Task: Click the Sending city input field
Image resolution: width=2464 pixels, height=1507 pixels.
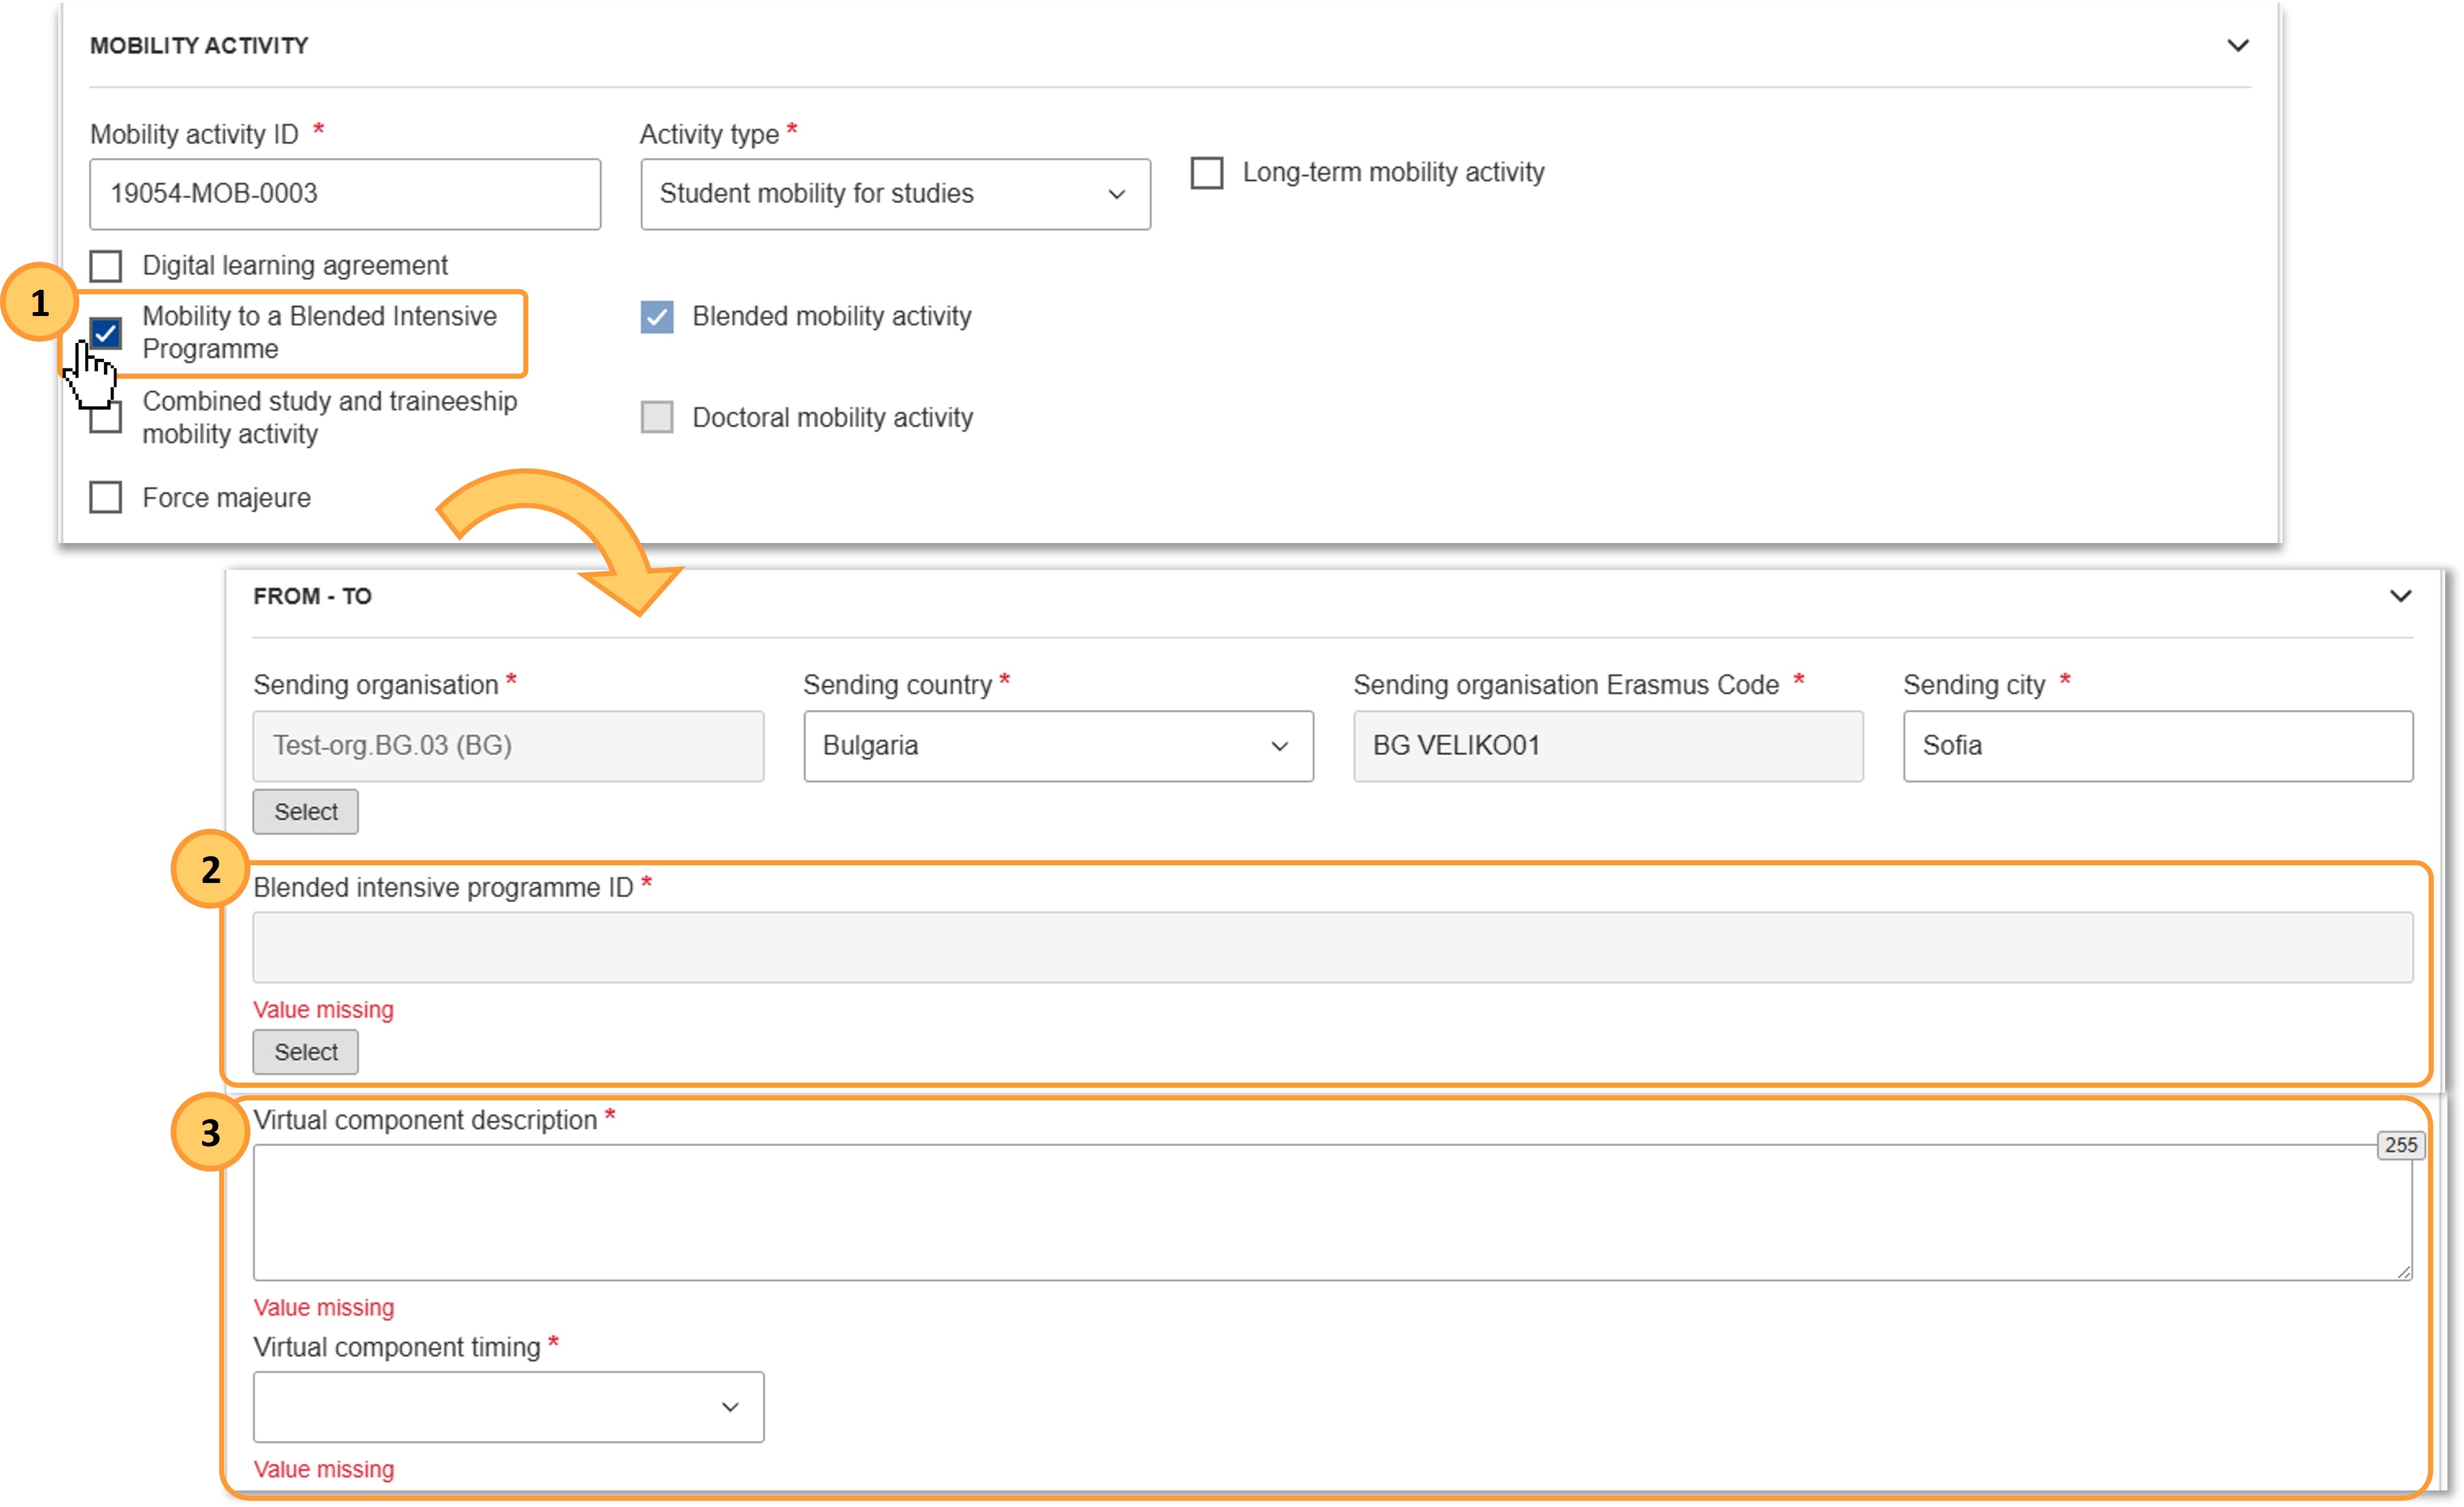Action: [2158, 746]
